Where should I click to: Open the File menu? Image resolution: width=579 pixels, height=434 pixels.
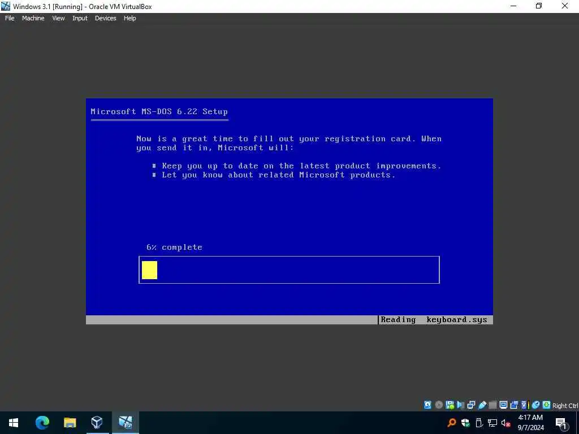tap(10, 18)
